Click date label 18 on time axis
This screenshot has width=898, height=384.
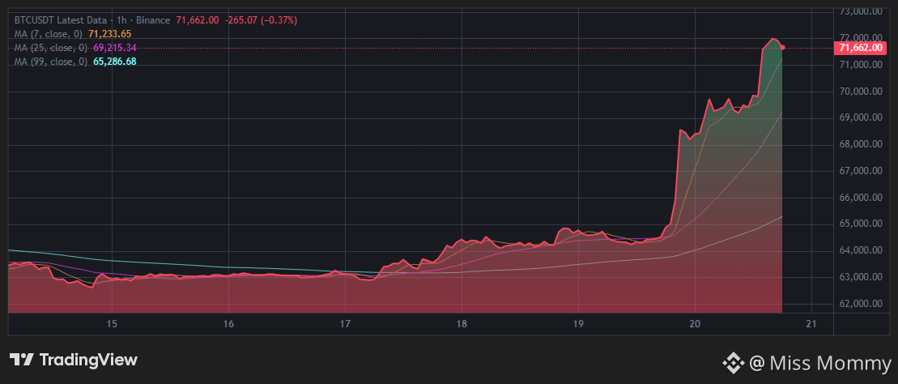coord(462,324)
